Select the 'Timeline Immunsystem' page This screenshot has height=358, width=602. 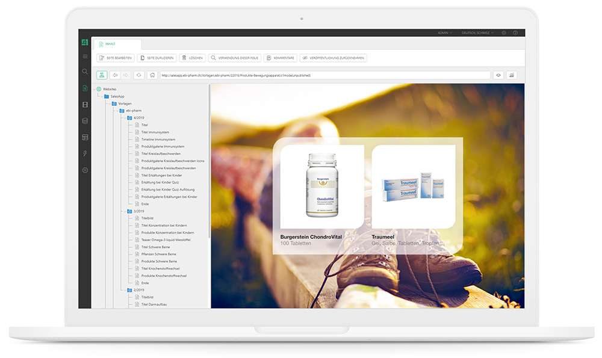tap(158, 139)
